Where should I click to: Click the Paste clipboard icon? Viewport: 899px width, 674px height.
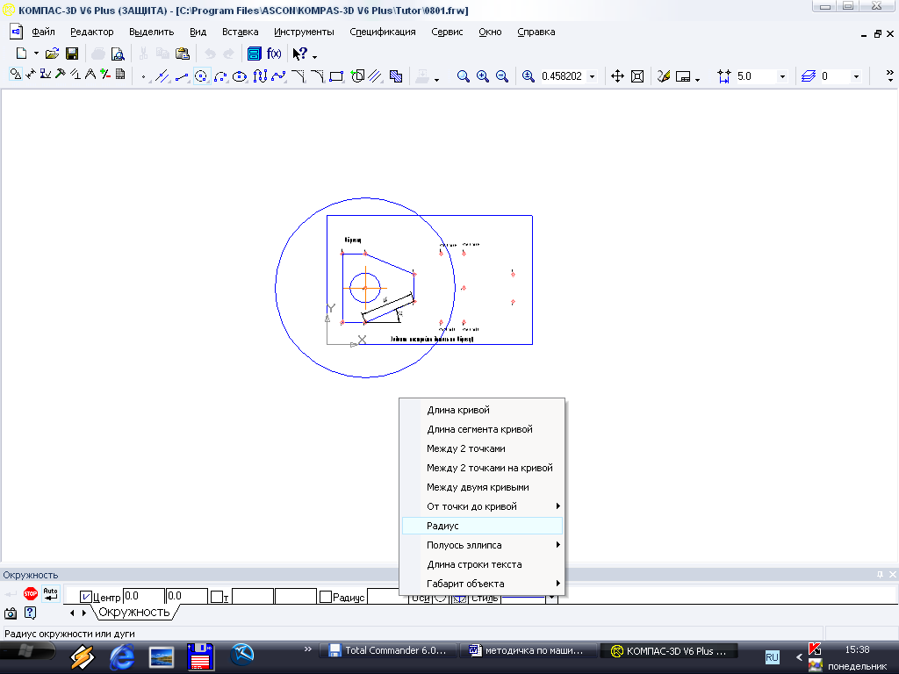click(183, 54)
